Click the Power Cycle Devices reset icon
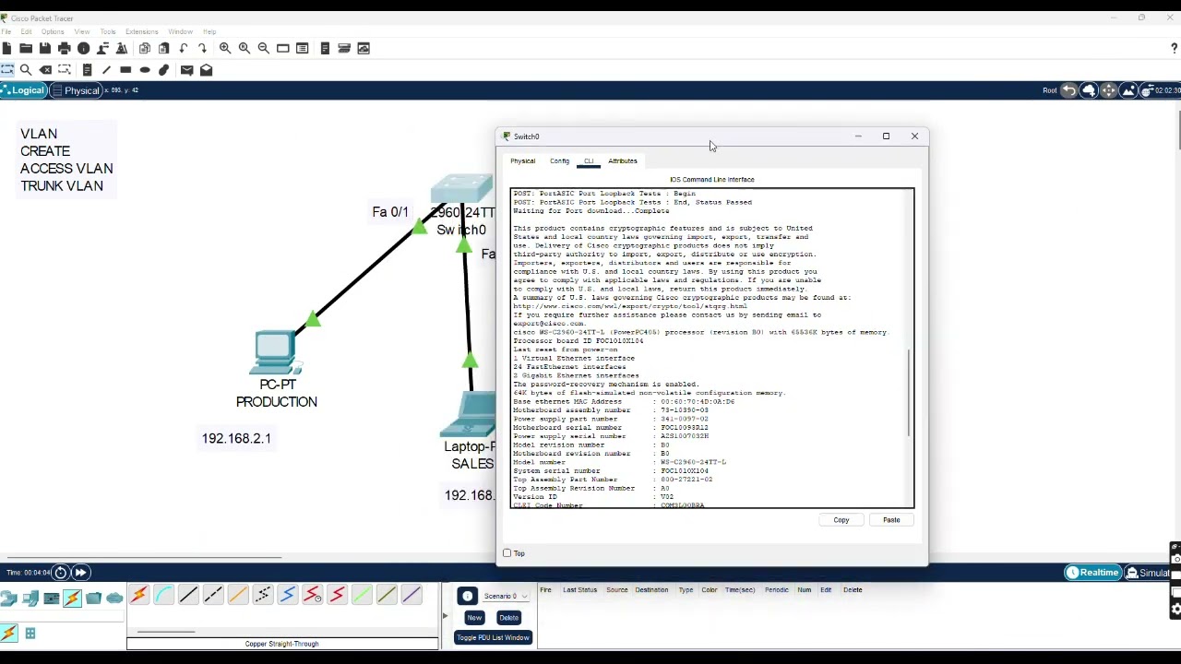 click(61, 573)
